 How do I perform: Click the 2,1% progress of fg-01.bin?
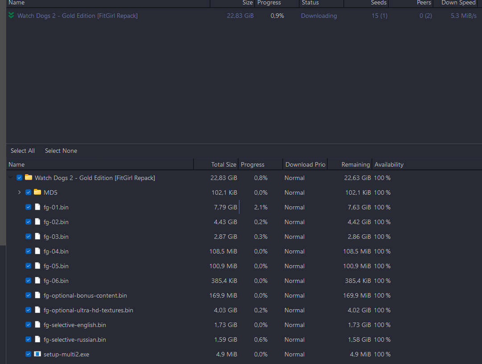tap(261, 207)
